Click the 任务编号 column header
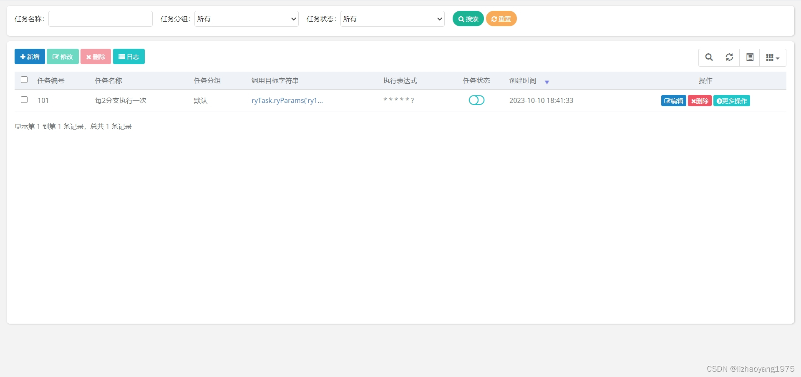 (51, 80)
